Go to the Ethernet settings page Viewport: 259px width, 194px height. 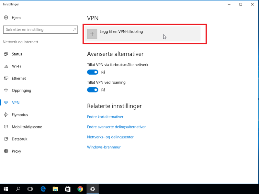coord(19,78)
